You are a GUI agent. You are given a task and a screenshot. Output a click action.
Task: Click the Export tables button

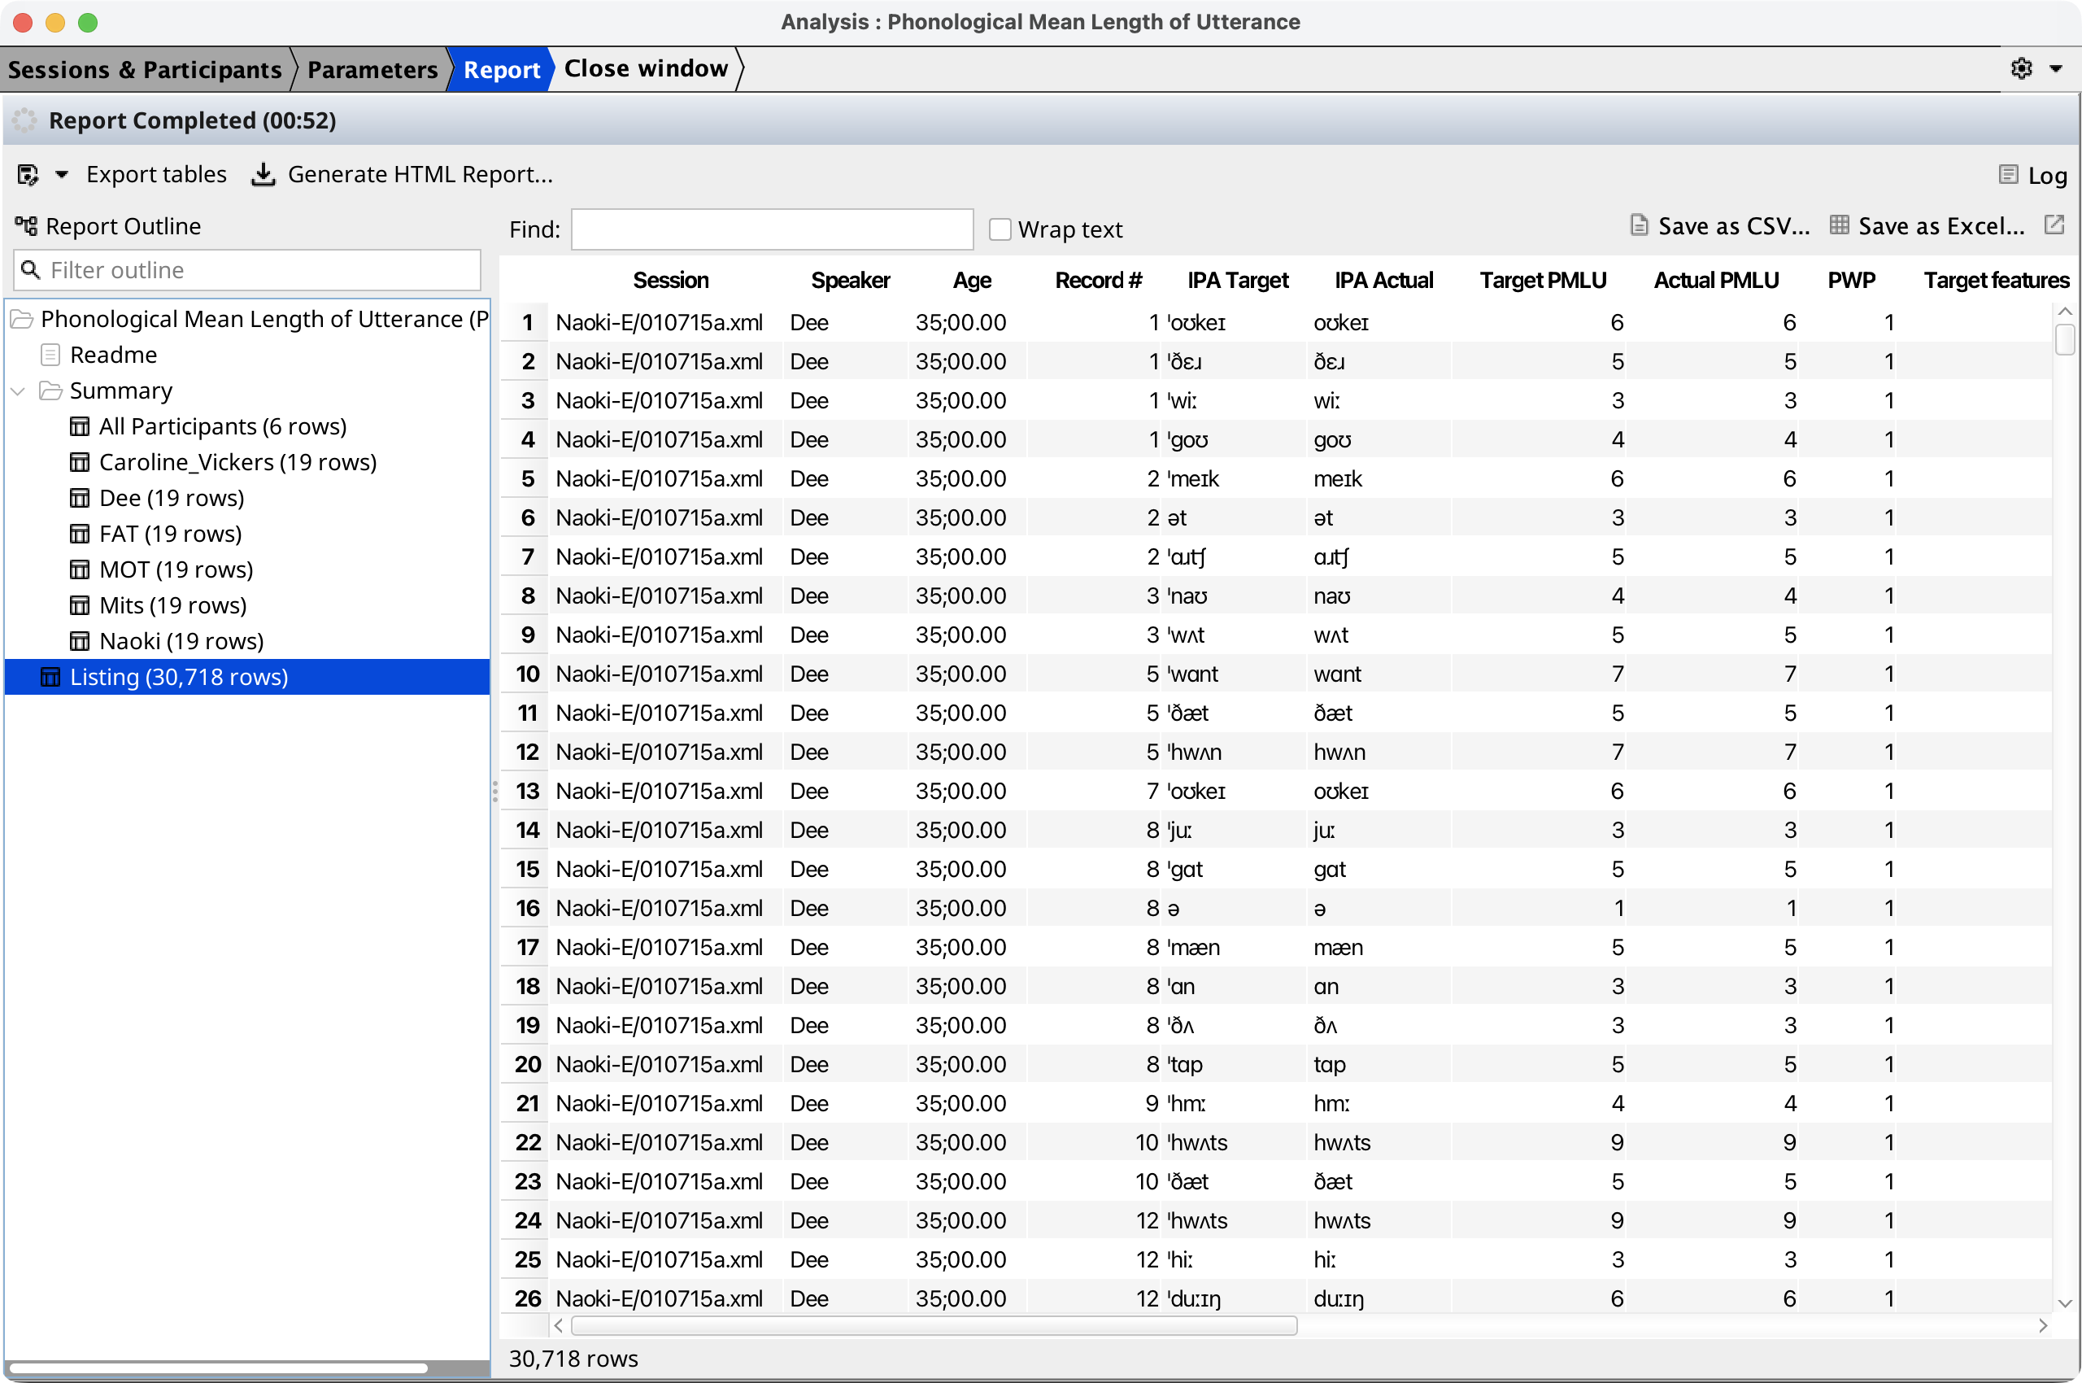(x=156, y=175)
